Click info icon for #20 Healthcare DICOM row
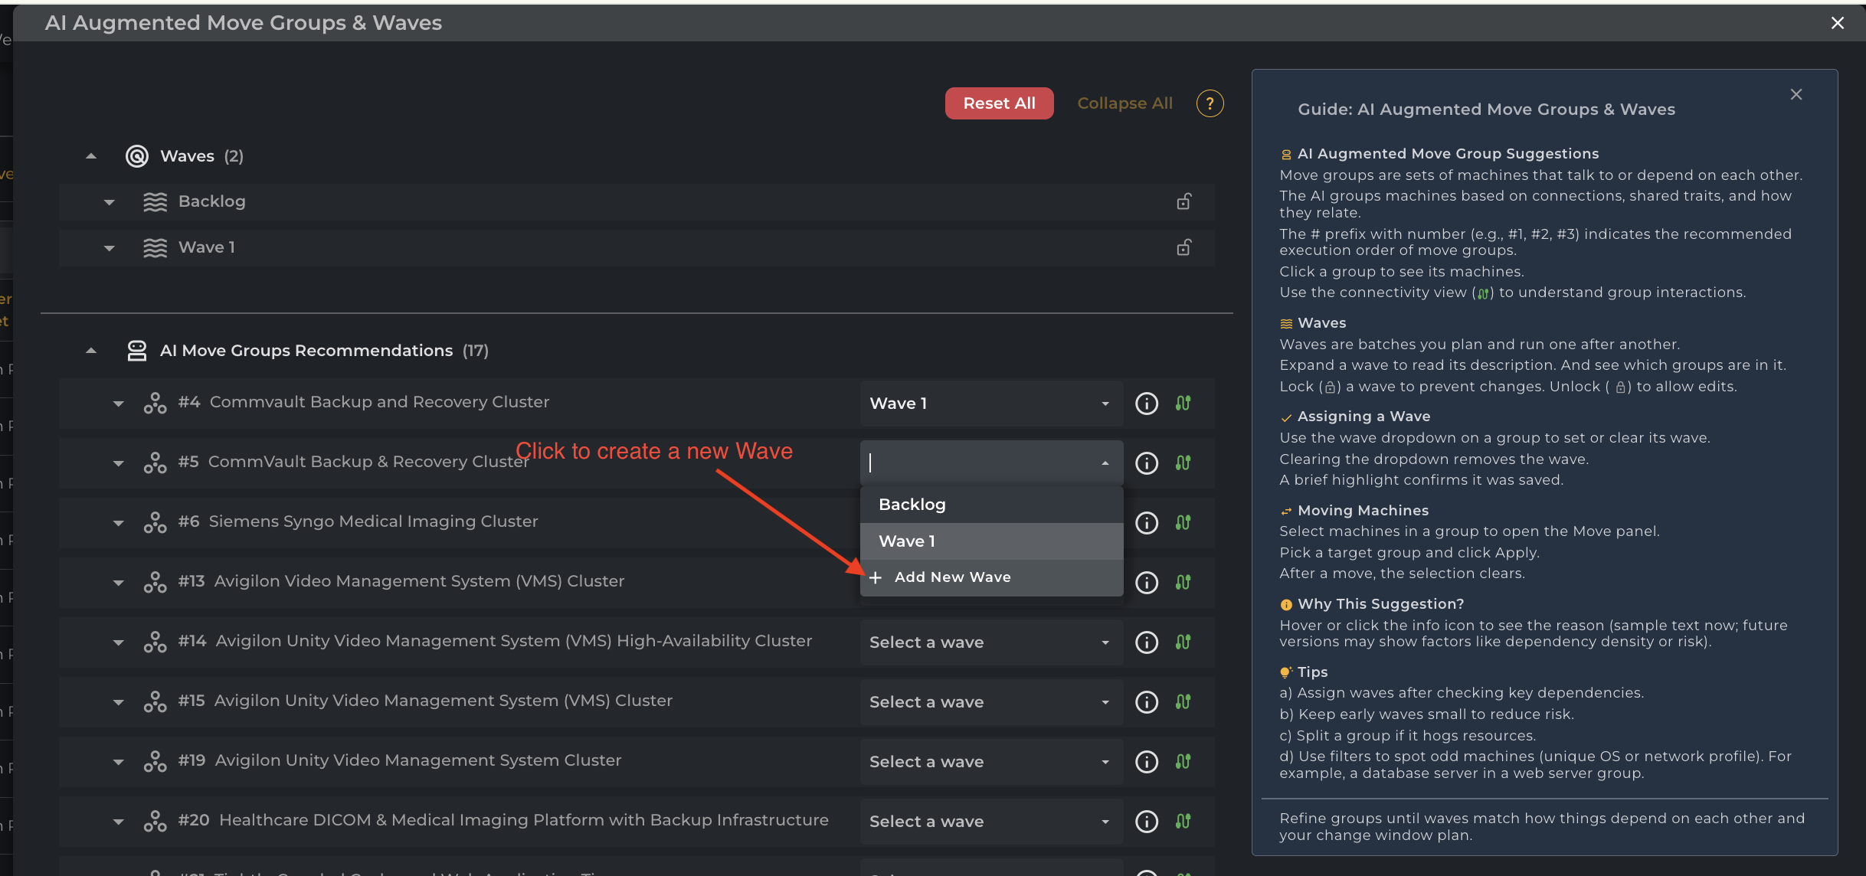 pyautogui.click(x=1146, y=822)
